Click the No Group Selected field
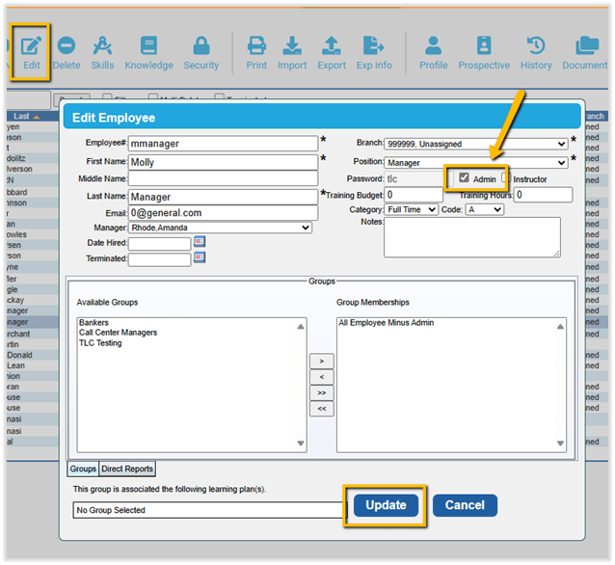615x565 pixels. coord(208,510)
